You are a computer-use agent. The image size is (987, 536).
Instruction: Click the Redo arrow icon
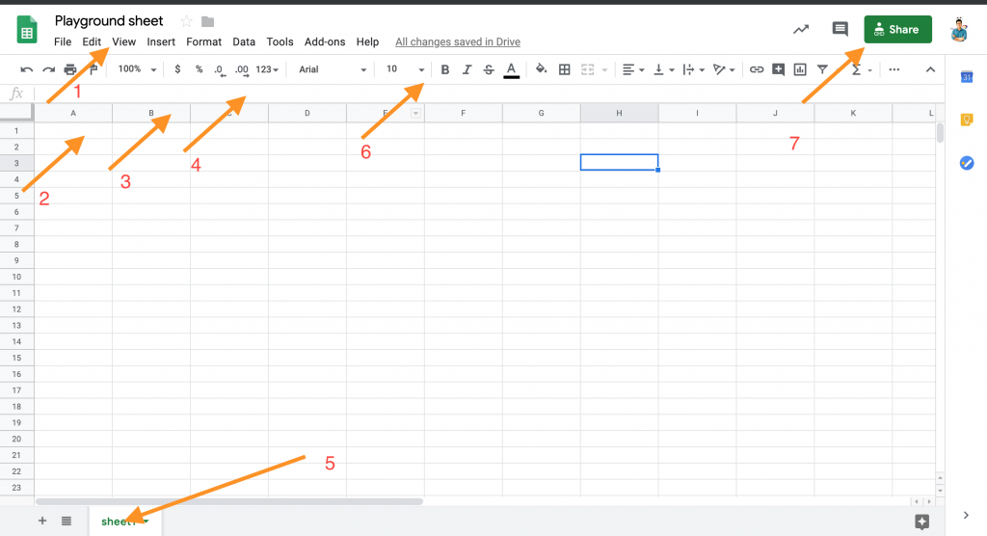[x=48, y=70]
